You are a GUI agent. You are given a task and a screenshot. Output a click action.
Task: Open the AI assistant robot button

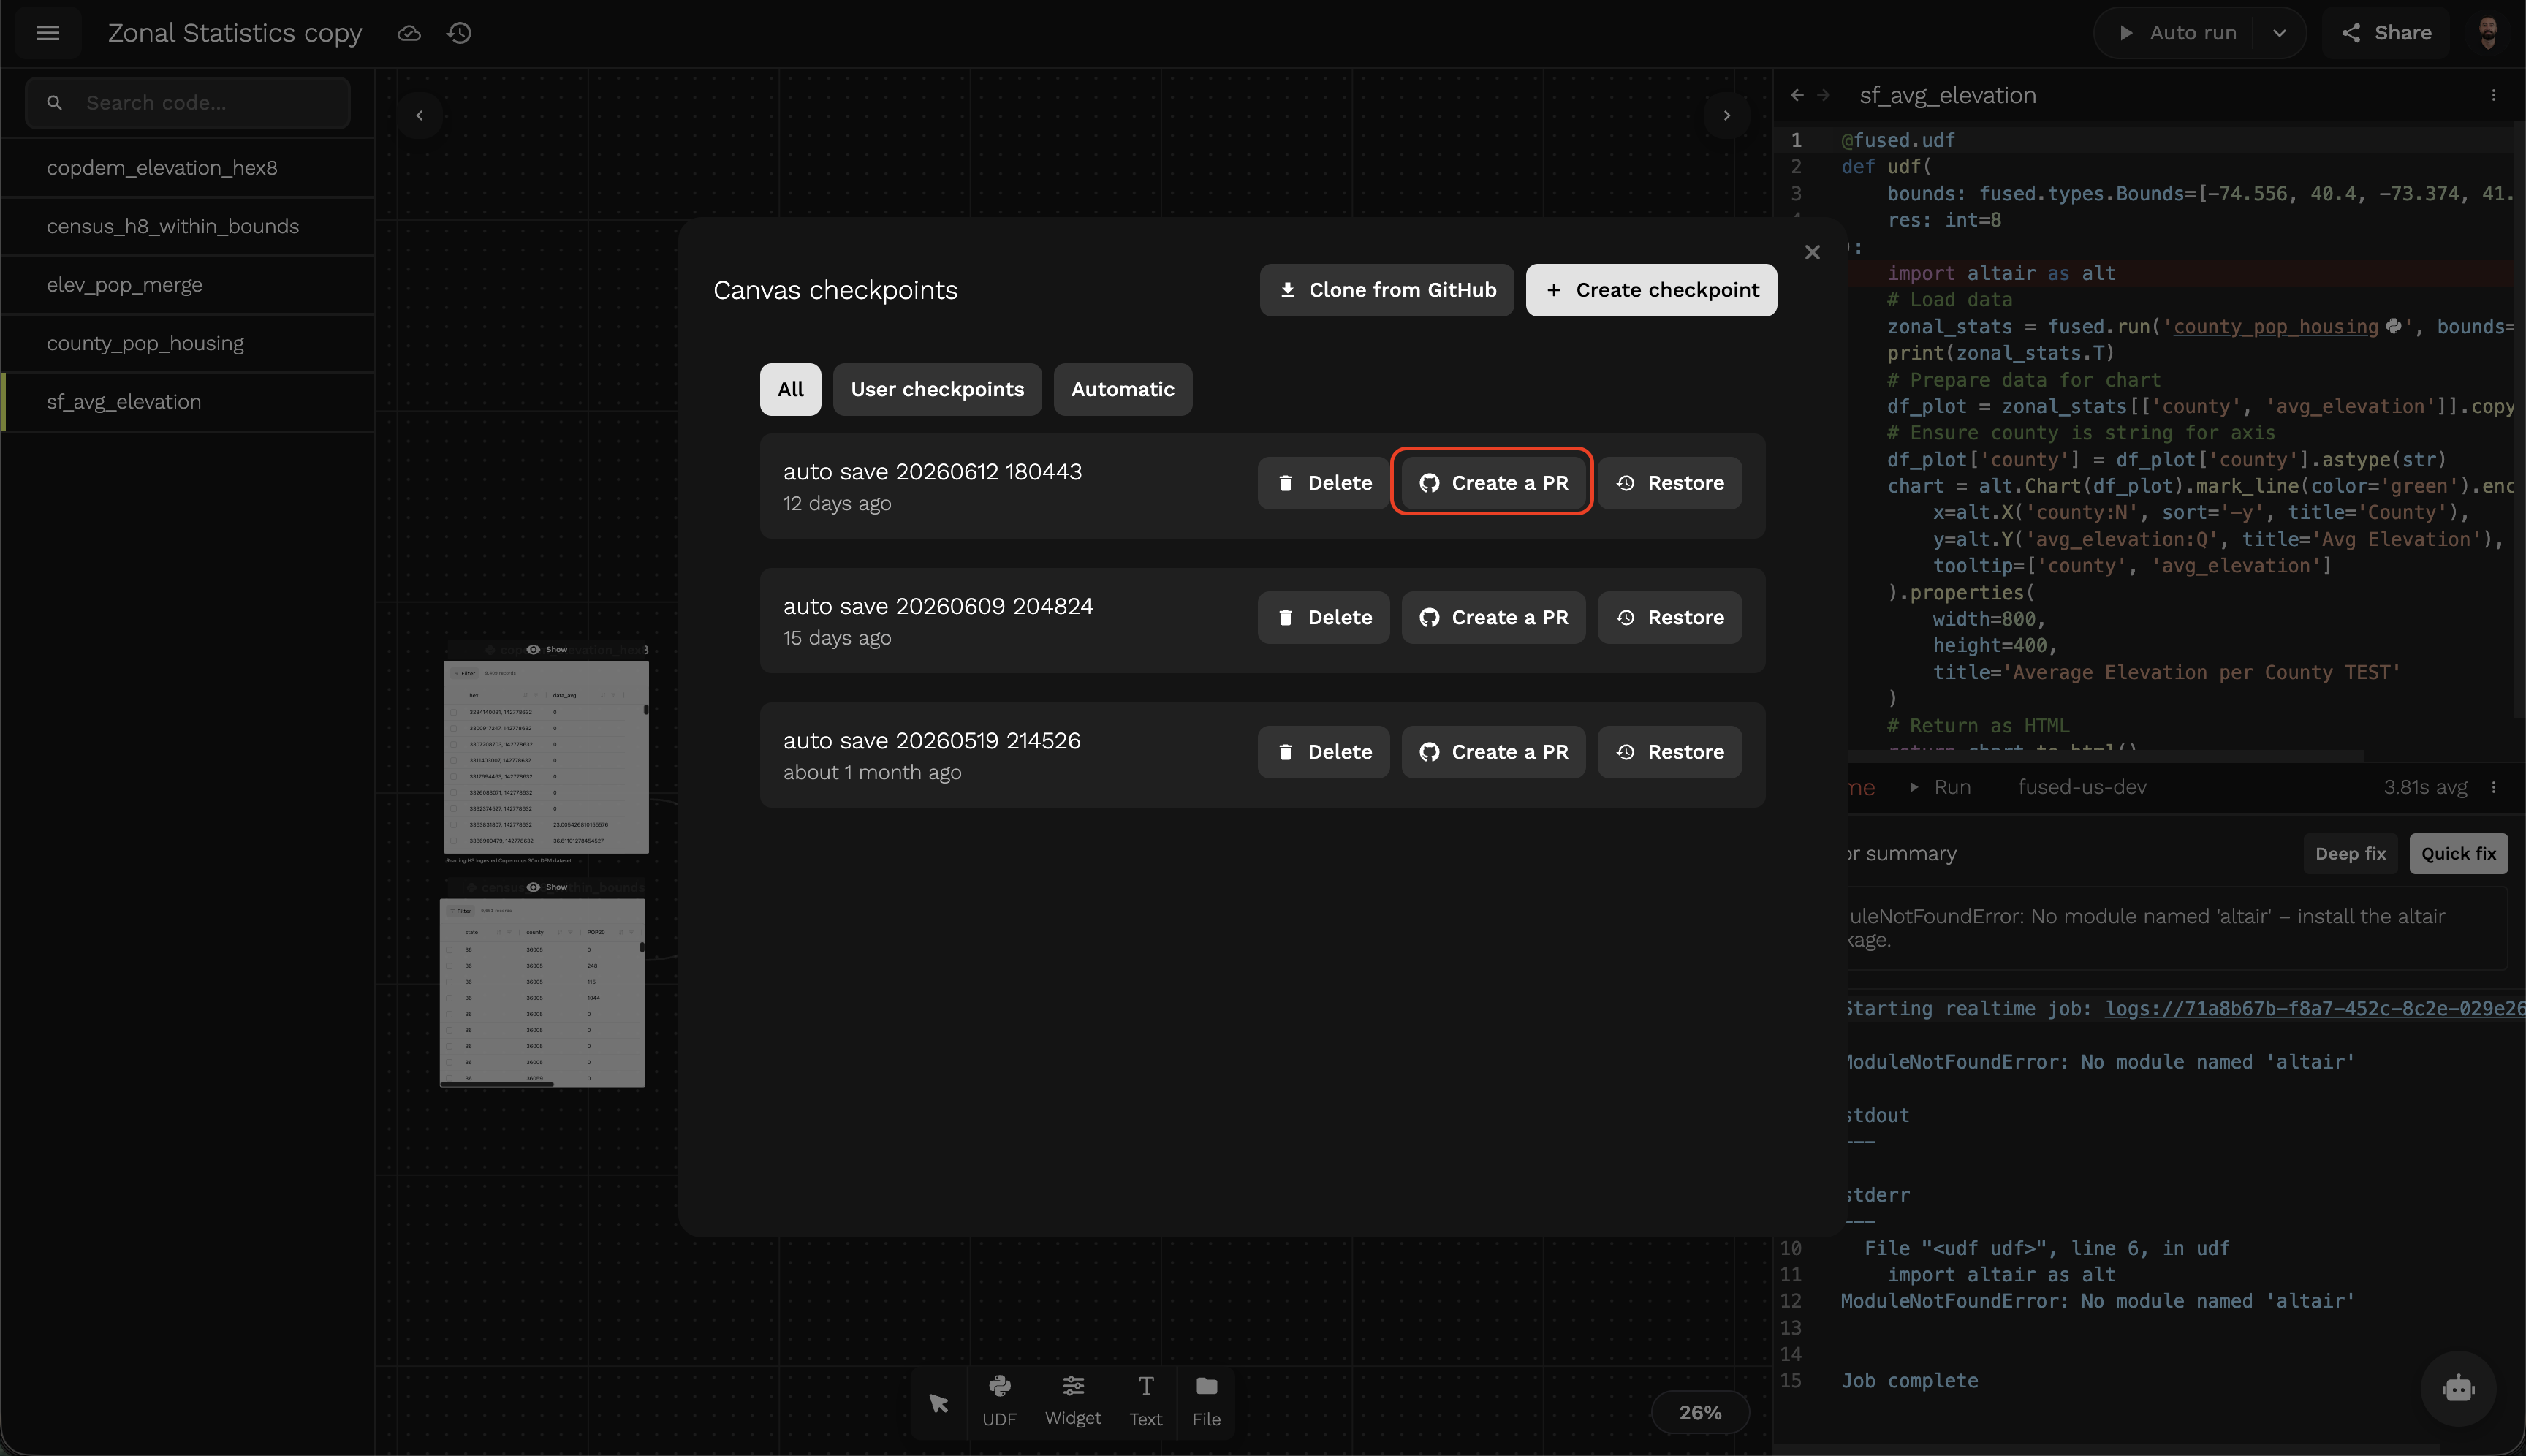(2458, 1388)
